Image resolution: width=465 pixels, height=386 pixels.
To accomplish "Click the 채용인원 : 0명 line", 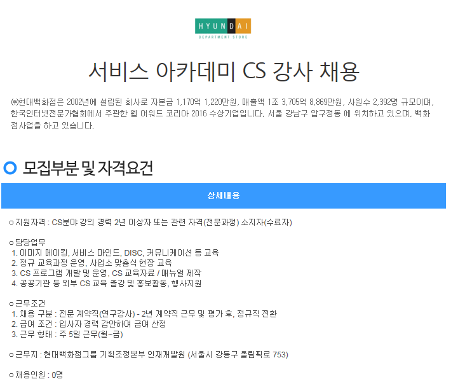I will pyautogui.click(x=36, y=375).
